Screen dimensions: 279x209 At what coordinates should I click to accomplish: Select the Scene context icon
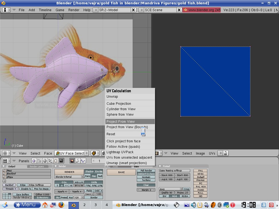click(x=61, y=161)
